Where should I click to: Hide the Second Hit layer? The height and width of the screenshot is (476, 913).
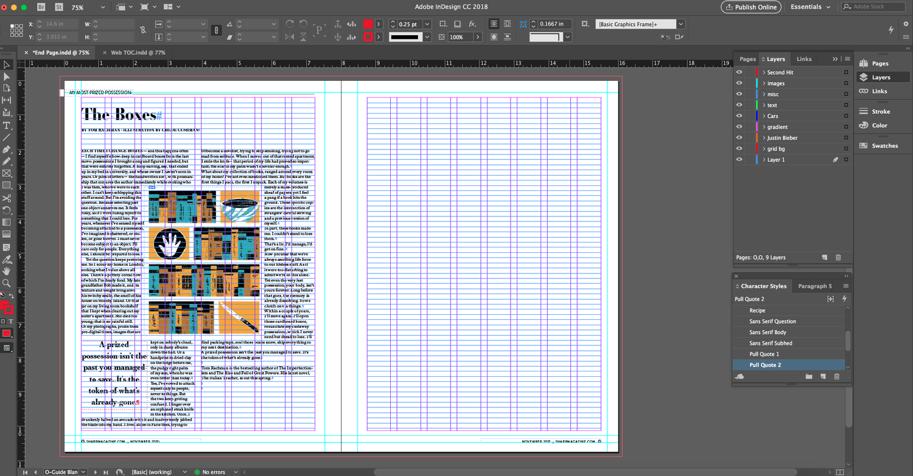tap(739, 72)
